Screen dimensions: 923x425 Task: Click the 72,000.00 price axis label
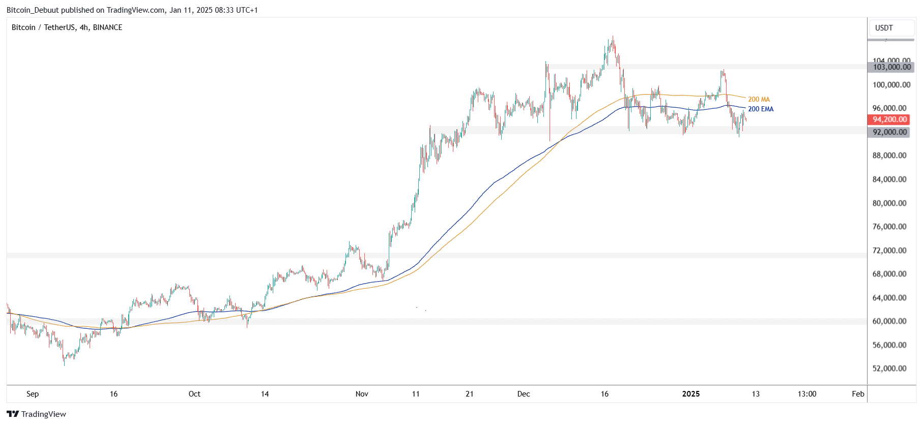coord(889,251)
